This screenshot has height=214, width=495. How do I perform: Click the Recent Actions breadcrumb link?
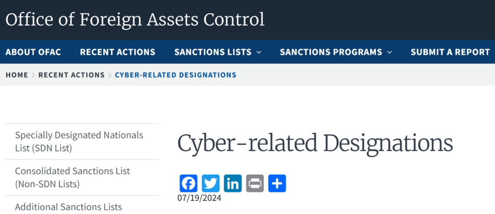coord(71,75)
